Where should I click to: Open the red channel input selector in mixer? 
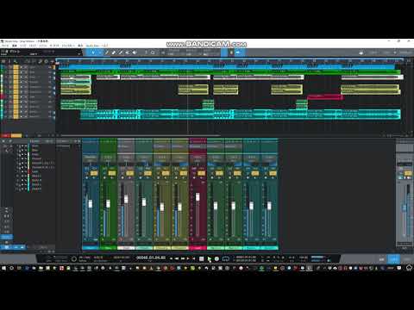[x=198, y=146]
